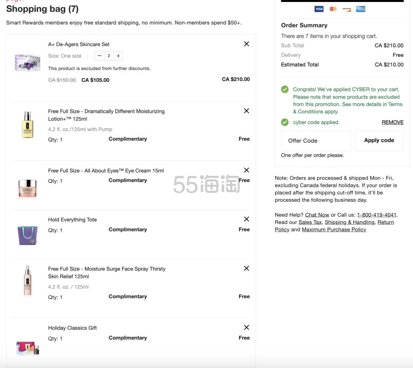Open the Holiday Classics Gift title
Viewport: 413px width, 368px height.
(x=72, y=328)
